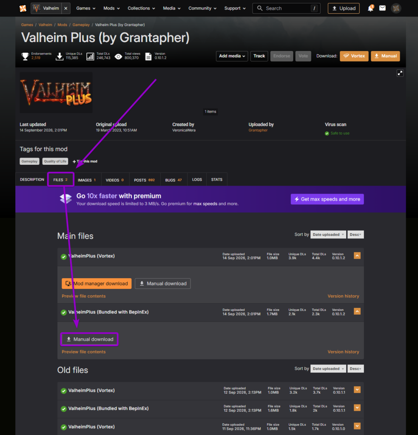Open the Add media dropdown
Viewport: 418px width, 435px height.
pyautogui.click(x=232, y=56)
